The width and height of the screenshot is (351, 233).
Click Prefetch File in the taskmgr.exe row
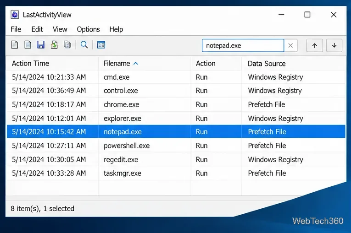click(267, 173)
